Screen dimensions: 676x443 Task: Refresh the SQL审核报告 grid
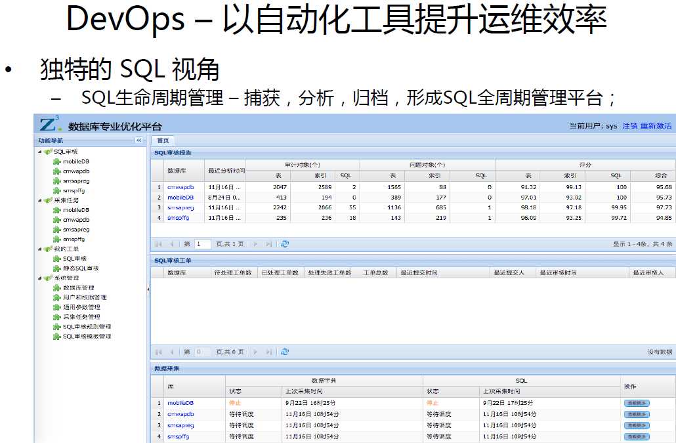point(285,244)
